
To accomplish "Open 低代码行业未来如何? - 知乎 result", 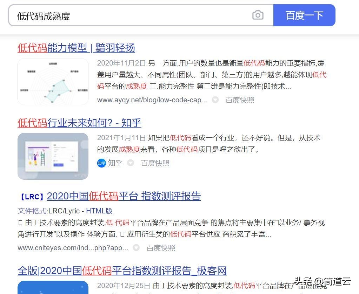I will (x=79, y=123).
